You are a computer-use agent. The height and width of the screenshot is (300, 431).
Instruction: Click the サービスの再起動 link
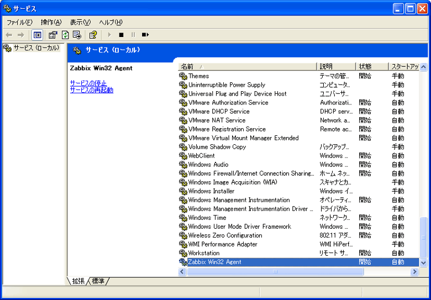[92, 90]
